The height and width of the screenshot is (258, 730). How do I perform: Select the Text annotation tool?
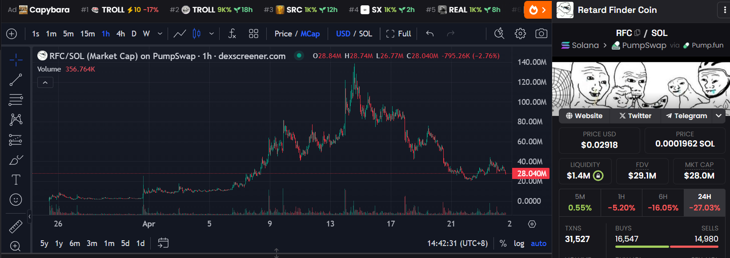click(16, 180)
